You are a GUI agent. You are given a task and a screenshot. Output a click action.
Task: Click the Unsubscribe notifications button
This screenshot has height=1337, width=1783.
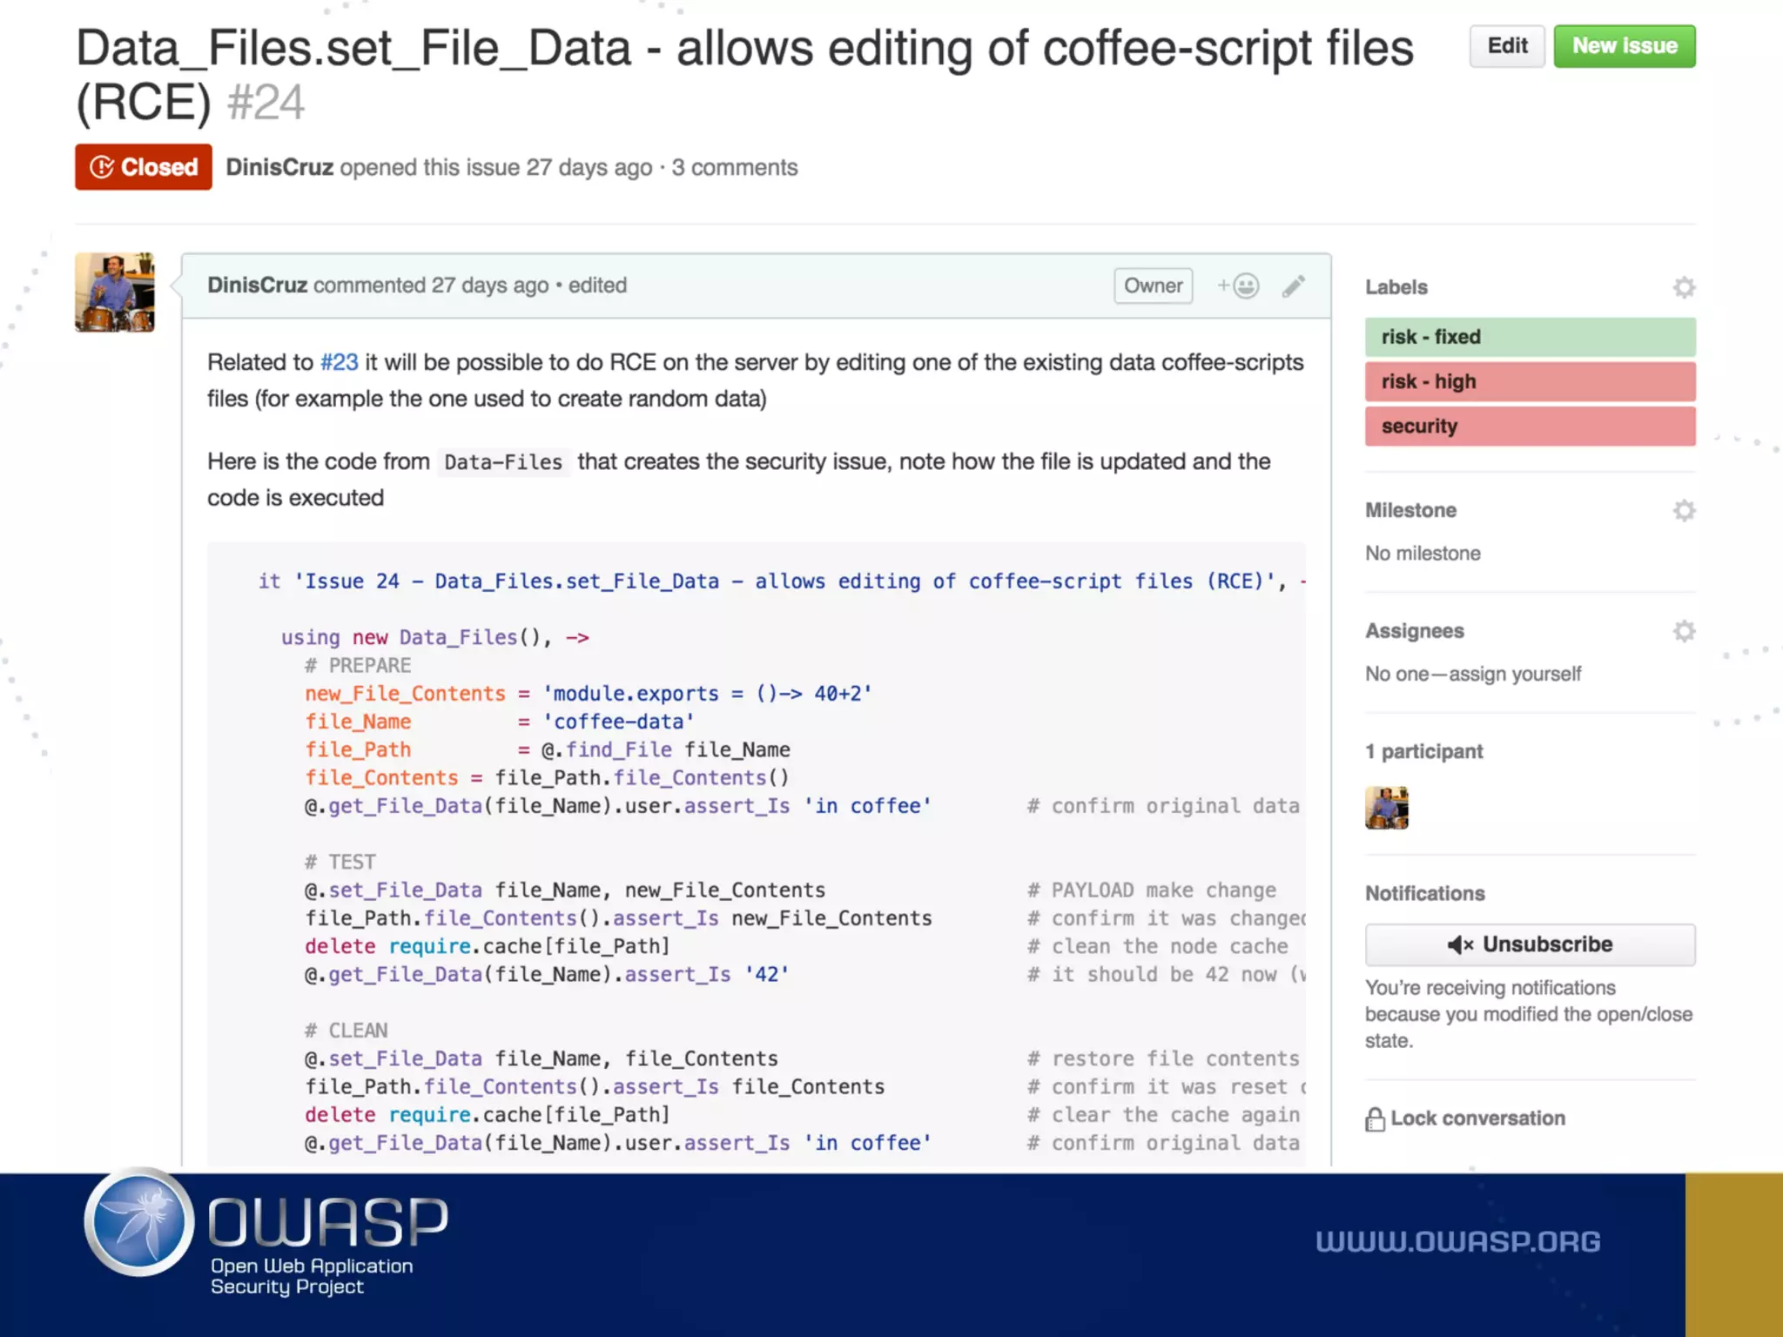tap(1530, 944)
